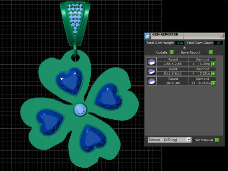Click the Gem Reporter panel icon

point(147,36)
